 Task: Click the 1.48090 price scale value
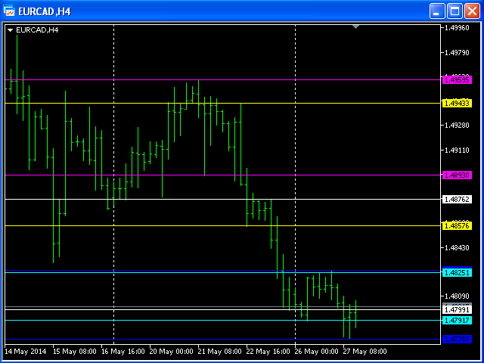(457, 296)
